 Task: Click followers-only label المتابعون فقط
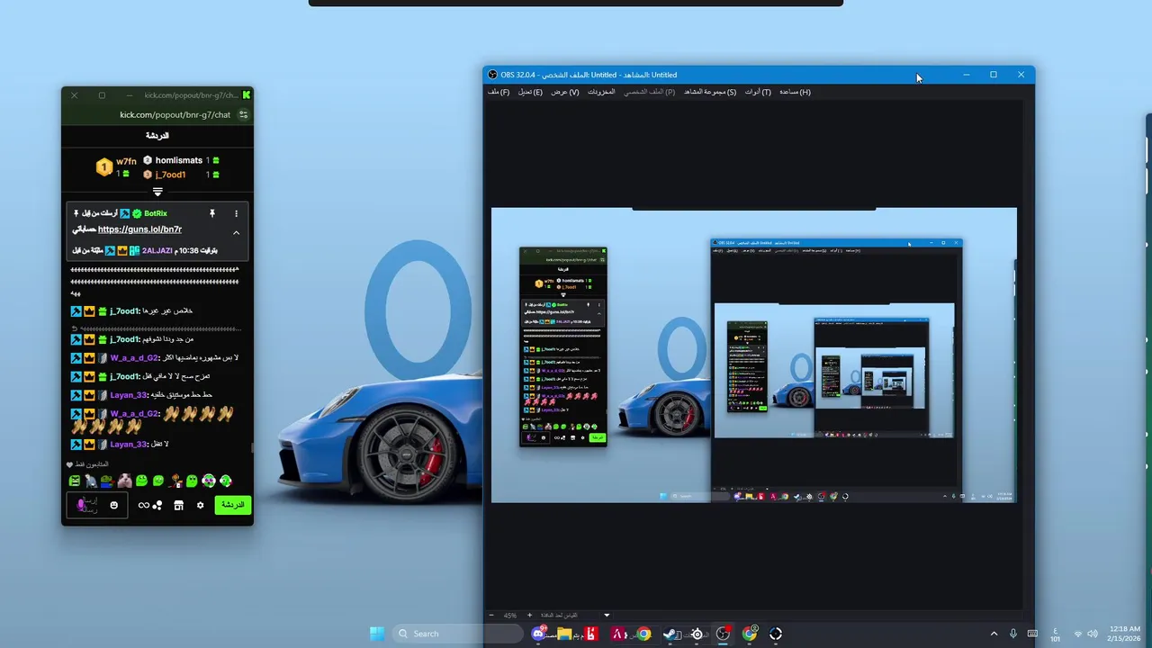pyautogui.click(x=93, y=464)
